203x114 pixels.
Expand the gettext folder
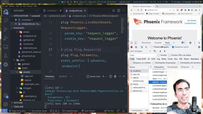tap(16, 64)
